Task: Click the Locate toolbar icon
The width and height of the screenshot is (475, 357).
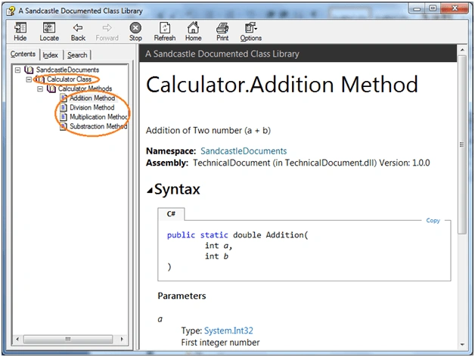Action: click(49, 32)
